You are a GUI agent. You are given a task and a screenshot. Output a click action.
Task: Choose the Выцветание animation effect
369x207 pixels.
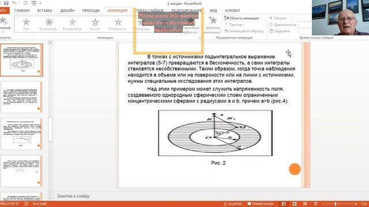[72, 24]
